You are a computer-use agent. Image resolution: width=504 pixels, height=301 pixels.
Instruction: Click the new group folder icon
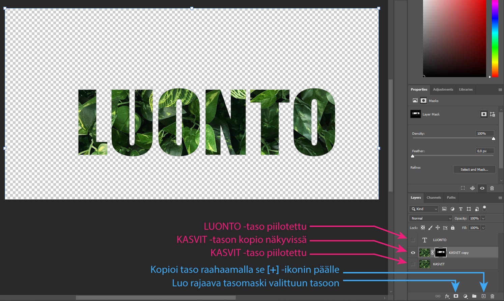tap(474, 296)
